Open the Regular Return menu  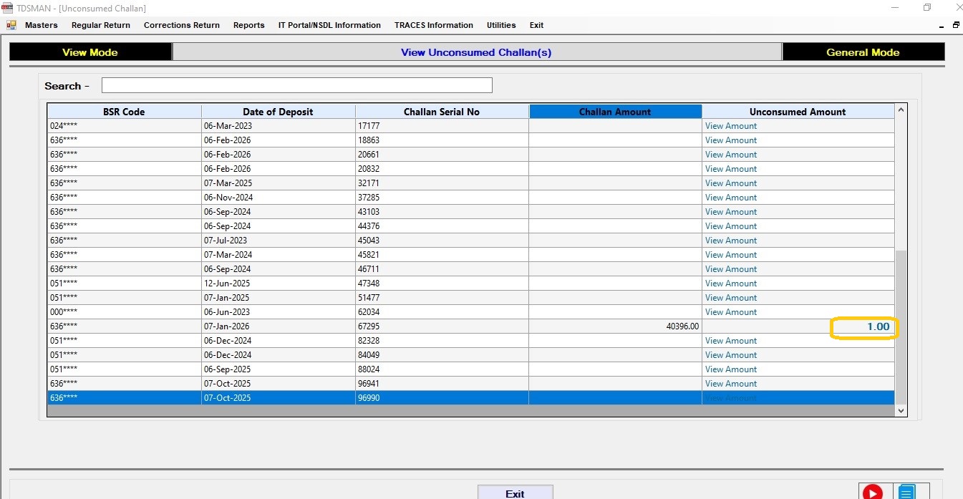101,25
